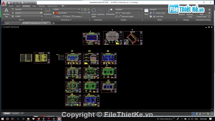The height and width of the screenshot is (121, 215).
Task: Switch to the Home ribbon tab
Action: (11, 6)
